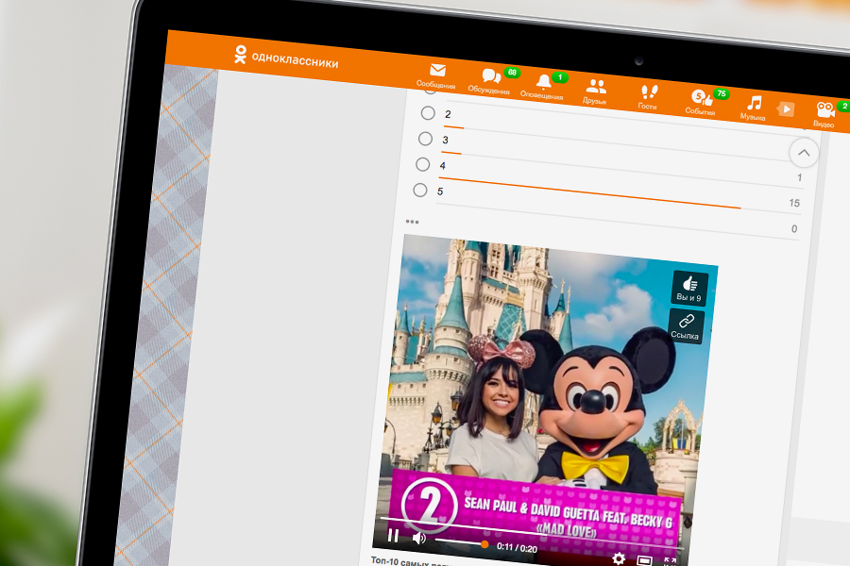Pause the playing video

tap(393, 536)
